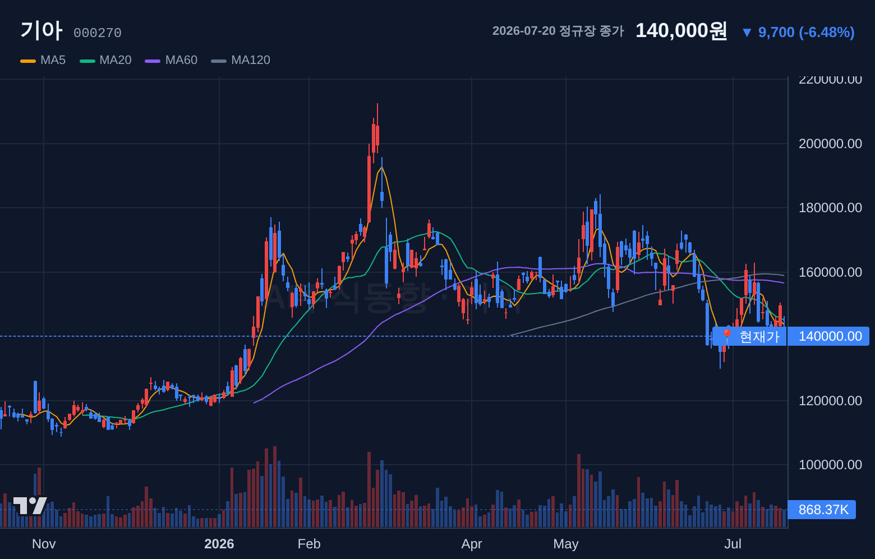Click the May time axis label

pyautogui.click(x=566, y=544)
